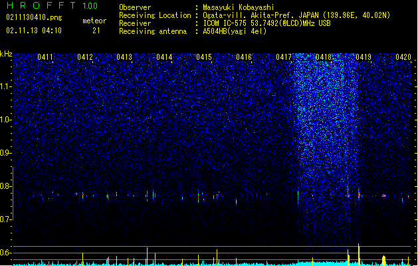Click the observer name Masayuki Kobayashi
Screen dimensions: 418x266
pos(239,7)
